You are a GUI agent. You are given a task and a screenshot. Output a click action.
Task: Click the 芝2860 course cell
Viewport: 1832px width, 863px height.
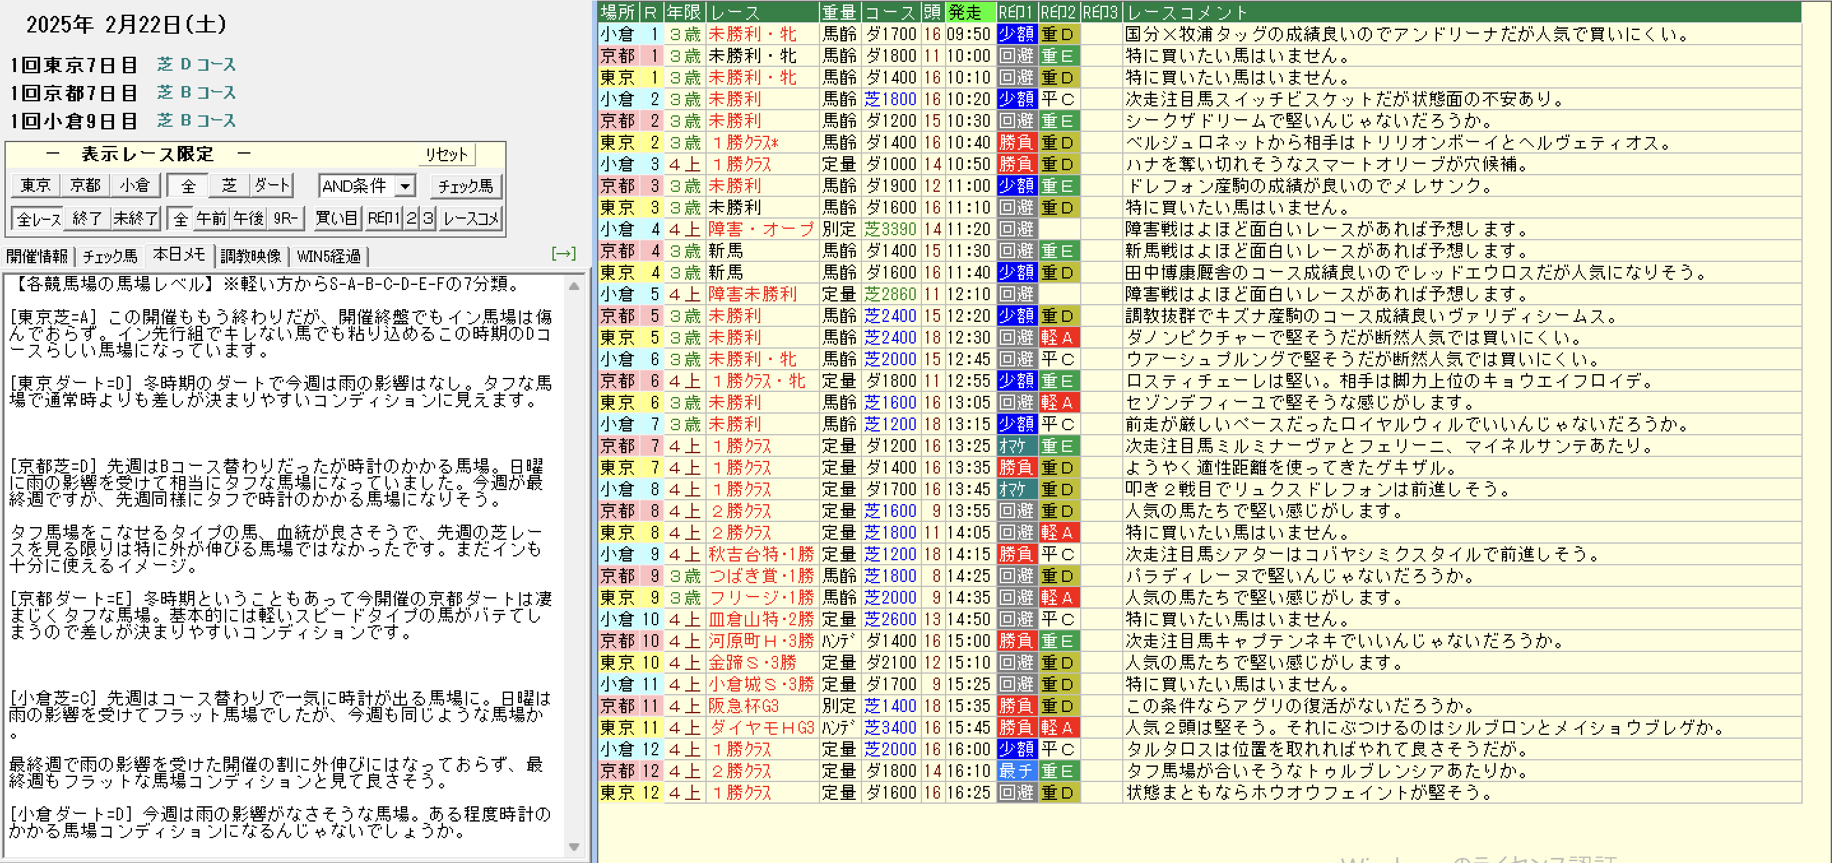(890, 294)
